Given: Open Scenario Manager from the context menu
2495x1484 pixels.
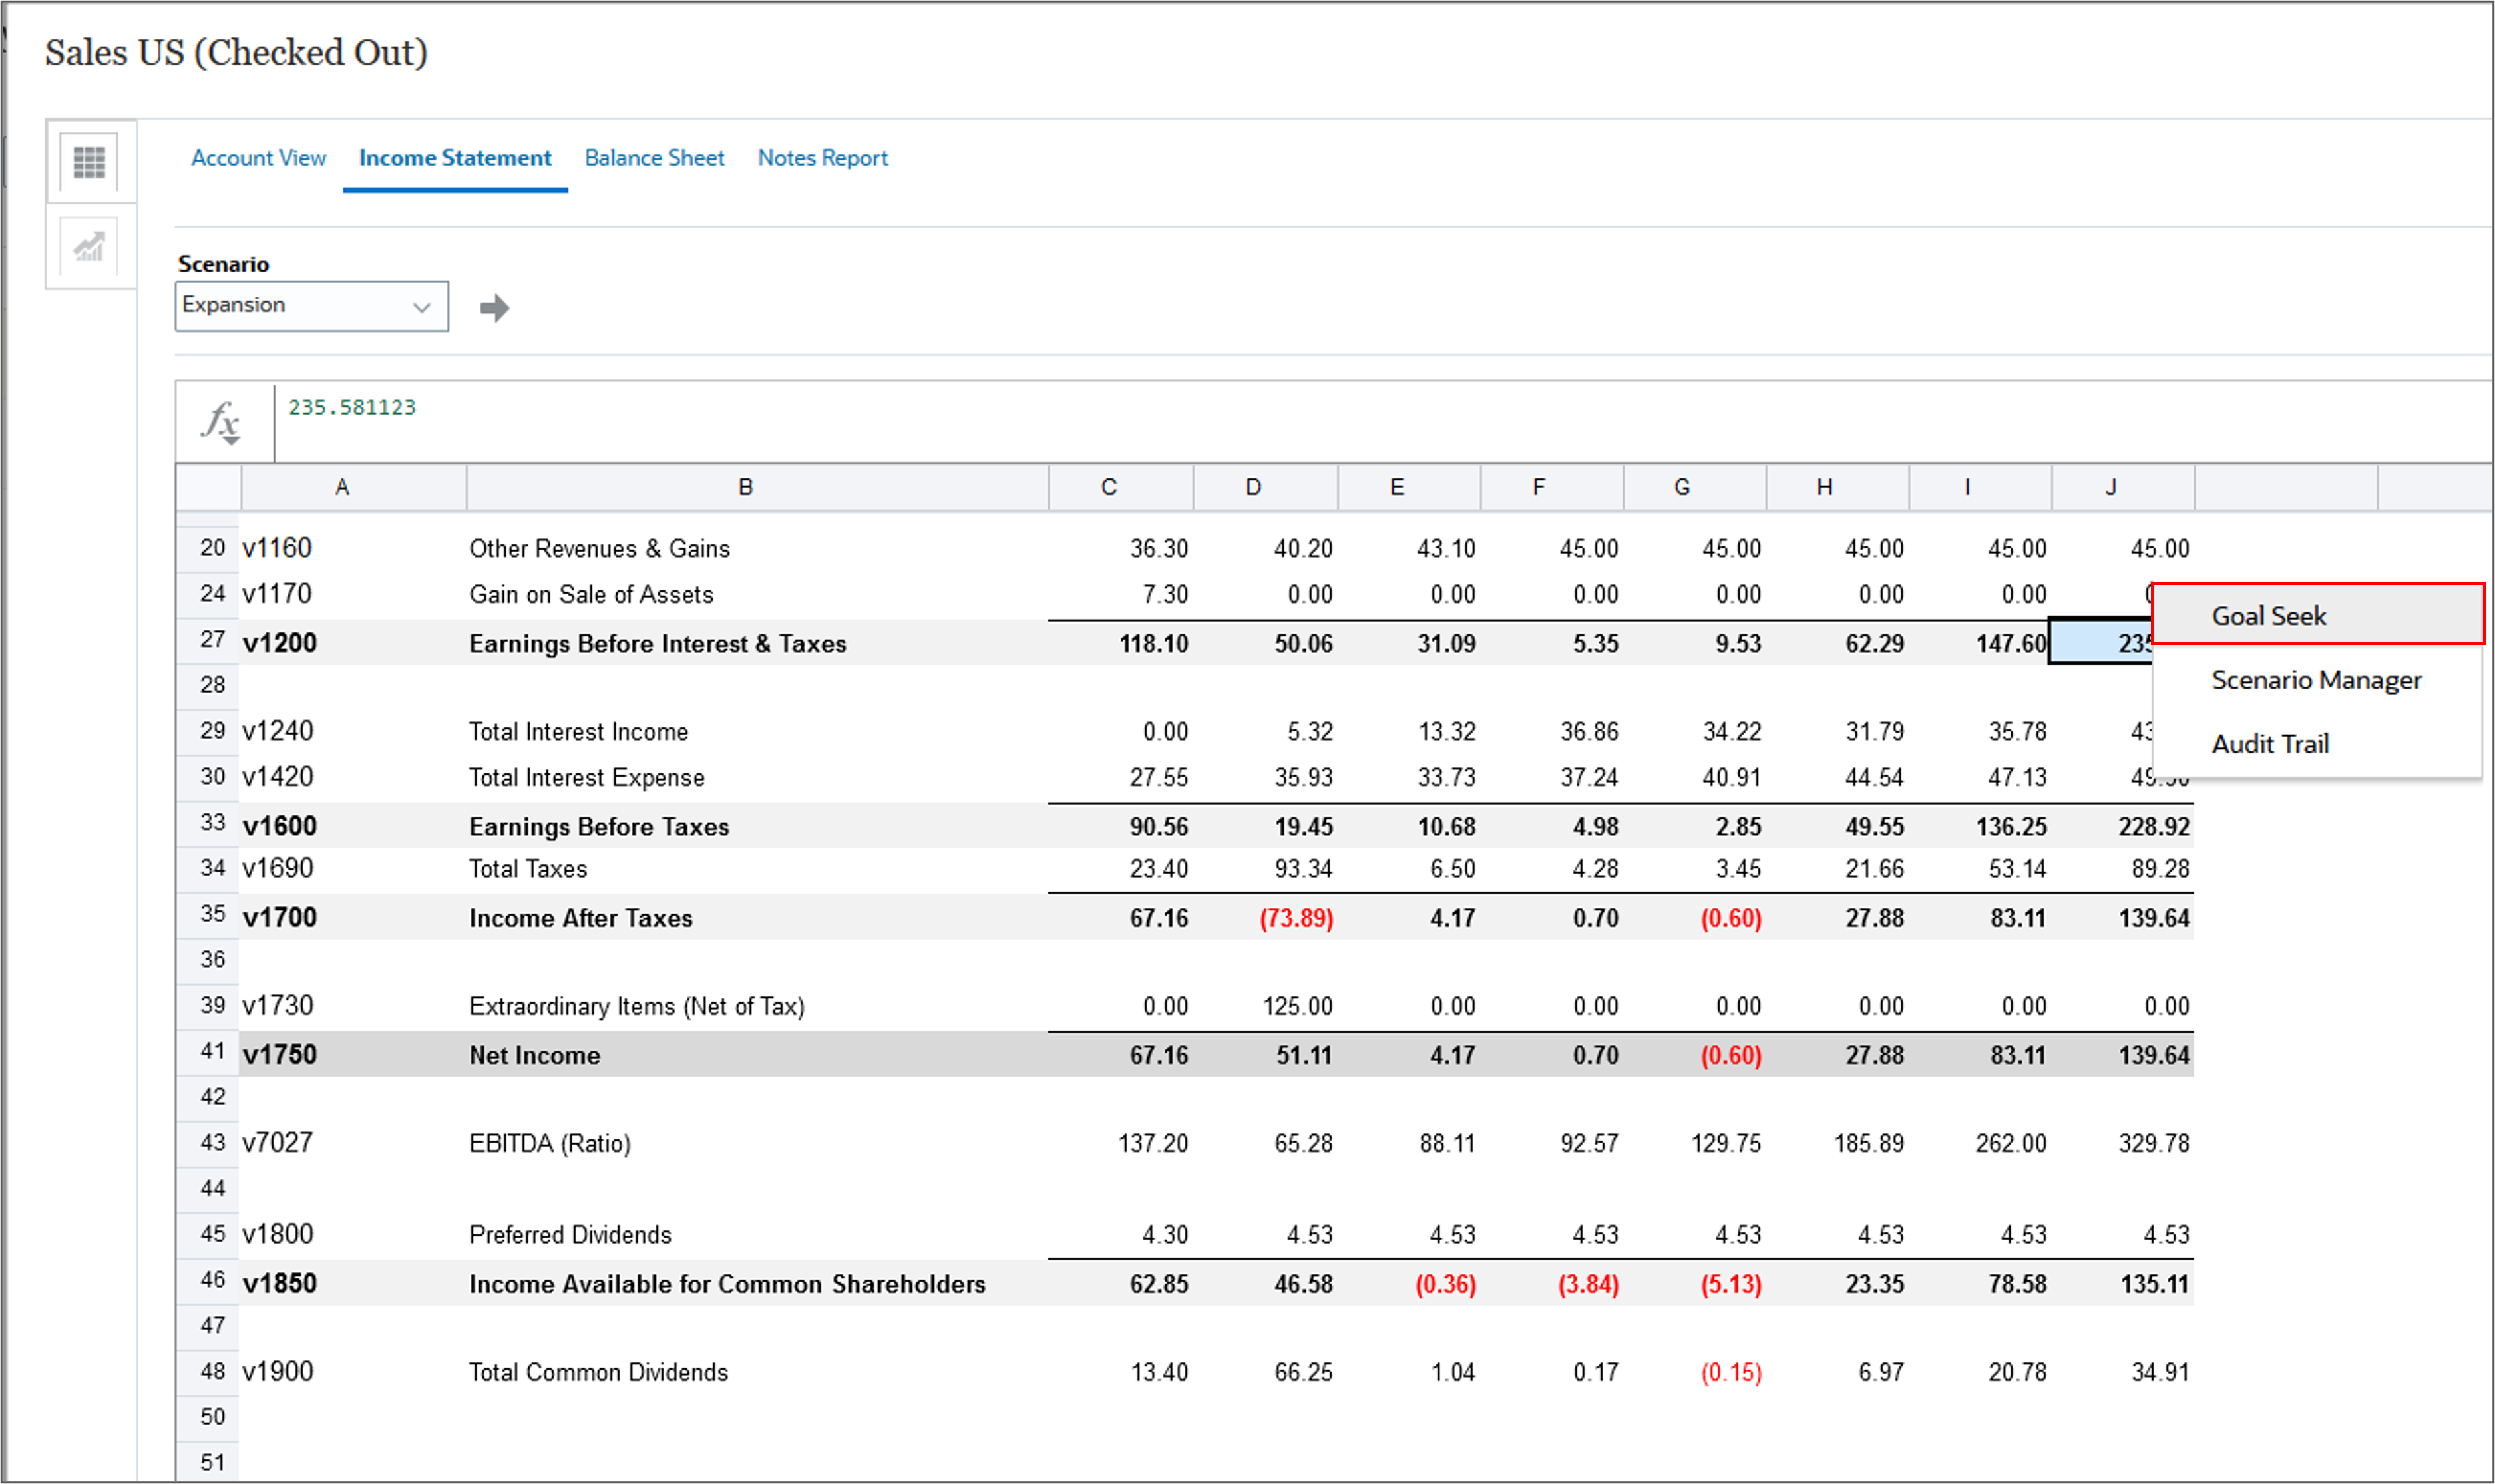Looking at the screenshot, I should tap(2315, 680).
